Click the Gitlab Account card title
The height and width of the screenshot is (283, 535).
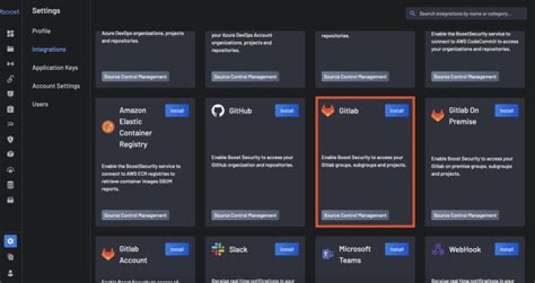click(x=133, y=254)
